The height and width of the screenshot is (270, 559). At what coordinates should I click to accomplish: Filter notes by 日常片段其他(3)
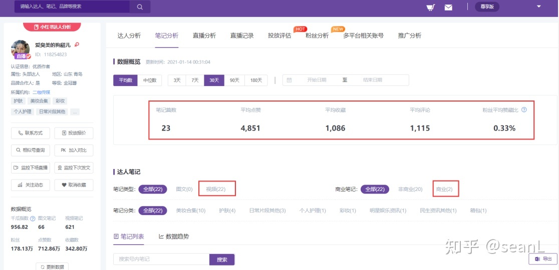tap(267, 210)
